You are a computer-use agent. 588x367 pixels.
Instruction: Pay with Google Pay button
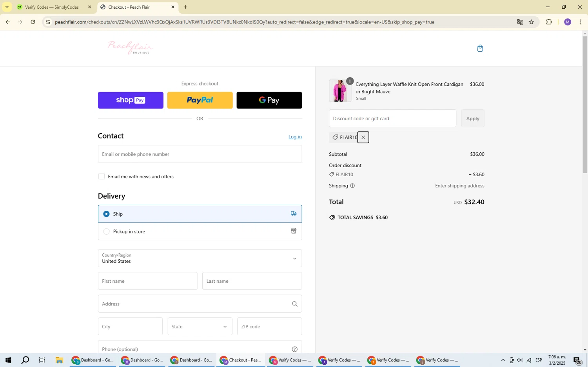(x=269, y=100)
